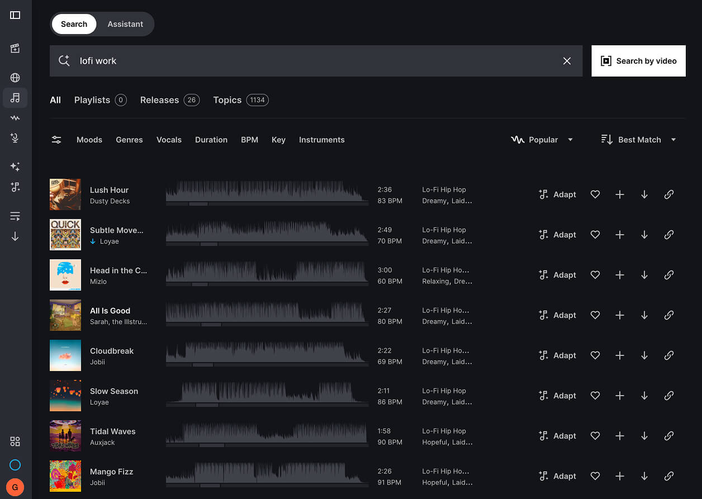The image size is (702, 499).
Task: Click the waveform of Tidal Waves
Action: pos(267,435)
